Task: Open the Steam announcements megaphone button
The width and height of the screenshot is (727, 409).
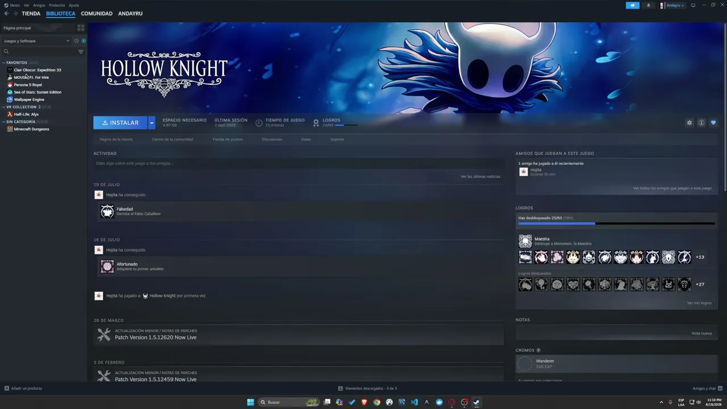Action: pyautogui.click(x=633, y=5)
